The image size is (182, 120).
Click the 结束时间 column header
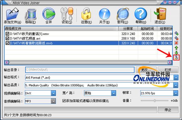165,29
